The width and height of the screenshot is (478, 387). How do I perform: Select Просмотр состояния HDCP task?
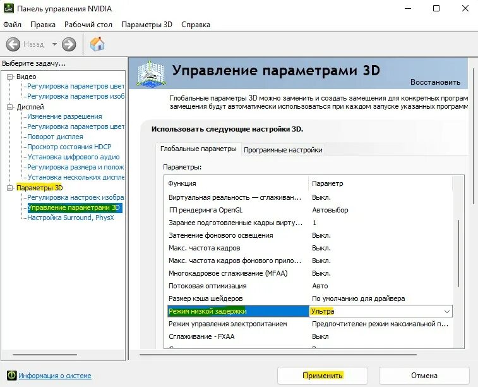coord(69,147)
